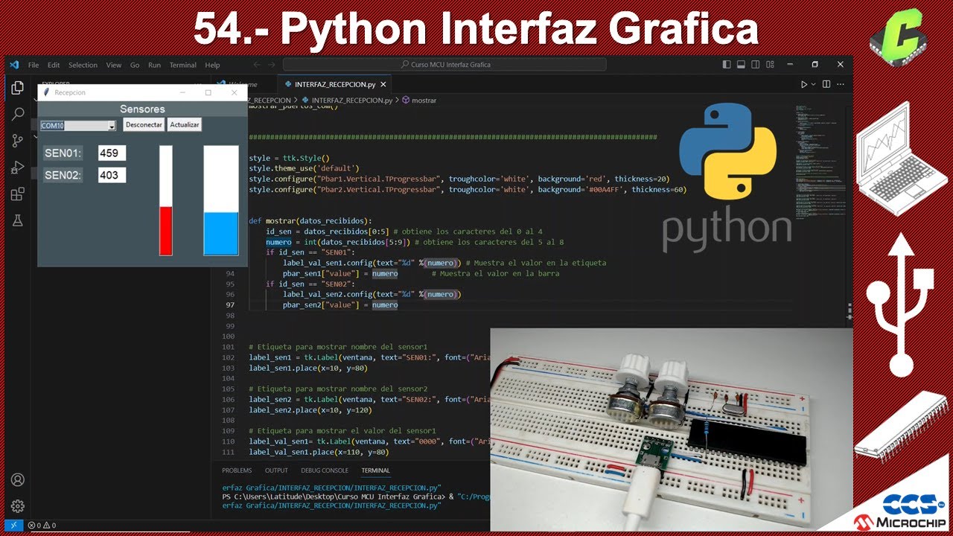Viewport: 953px width, 536px height.
Task: Toggle the primary side bar layout icon
Action: click(x=727, y=65)
